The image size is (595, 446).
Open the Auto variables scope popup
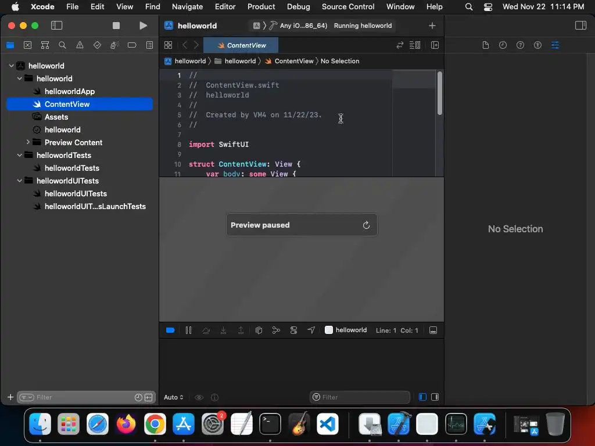(173, 397)
